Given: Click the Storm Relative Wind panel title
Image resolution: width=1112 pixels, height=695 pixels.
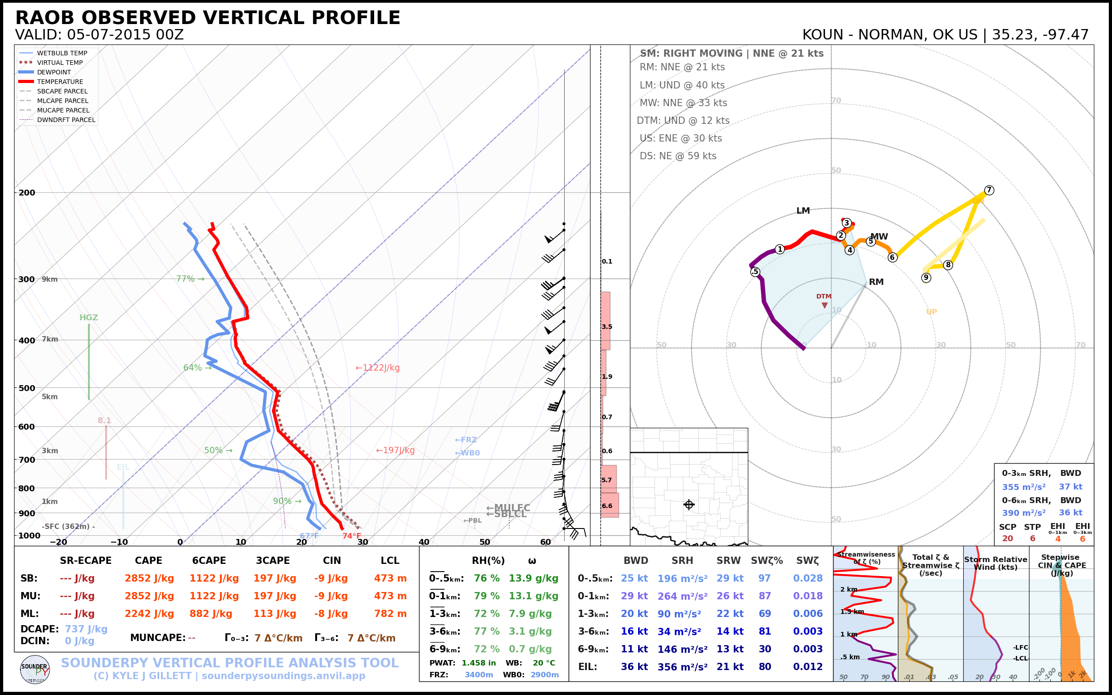Looking at the screenshot, I should coord(995,563).
